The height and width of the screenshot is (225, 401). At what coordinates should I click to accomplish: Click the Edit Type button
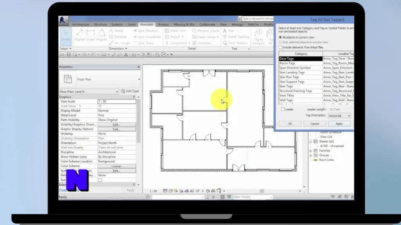pyautogui.click(x=130, y=91)
